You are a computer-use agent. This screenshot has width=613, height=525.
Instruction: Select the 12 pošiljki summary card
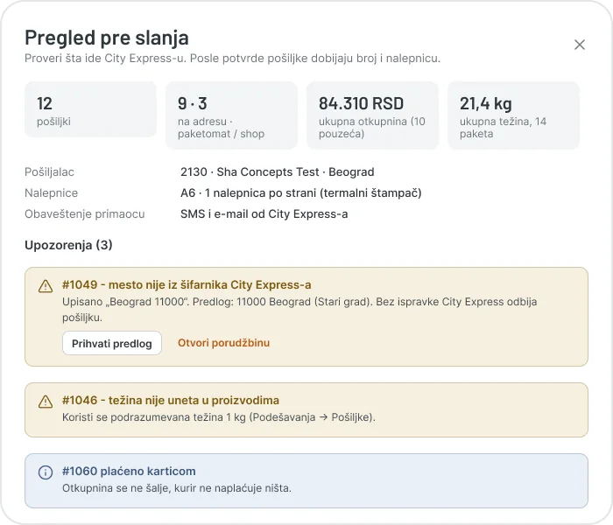tap(91, 109)
